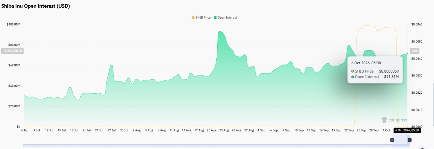Click the $80.00M left axis label
Viewport: 434px width, 149px height.
click(x=14, y=45)
